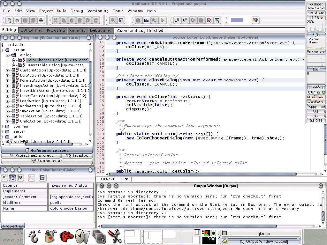Image resolution: width=327 pixels, height=245 pixels.
Task: Click the Start Debugger bug-arrow icon
Action: [x=177, y=20]
